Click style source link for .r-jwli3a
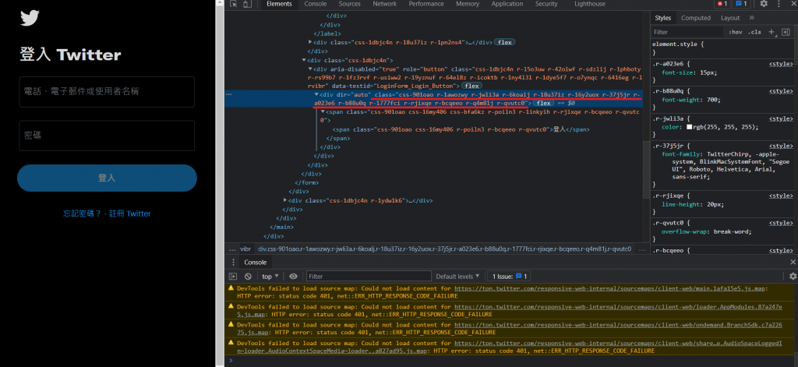Image resolution: width=798 pixels, height=367 pixels. tap(781, 118)
